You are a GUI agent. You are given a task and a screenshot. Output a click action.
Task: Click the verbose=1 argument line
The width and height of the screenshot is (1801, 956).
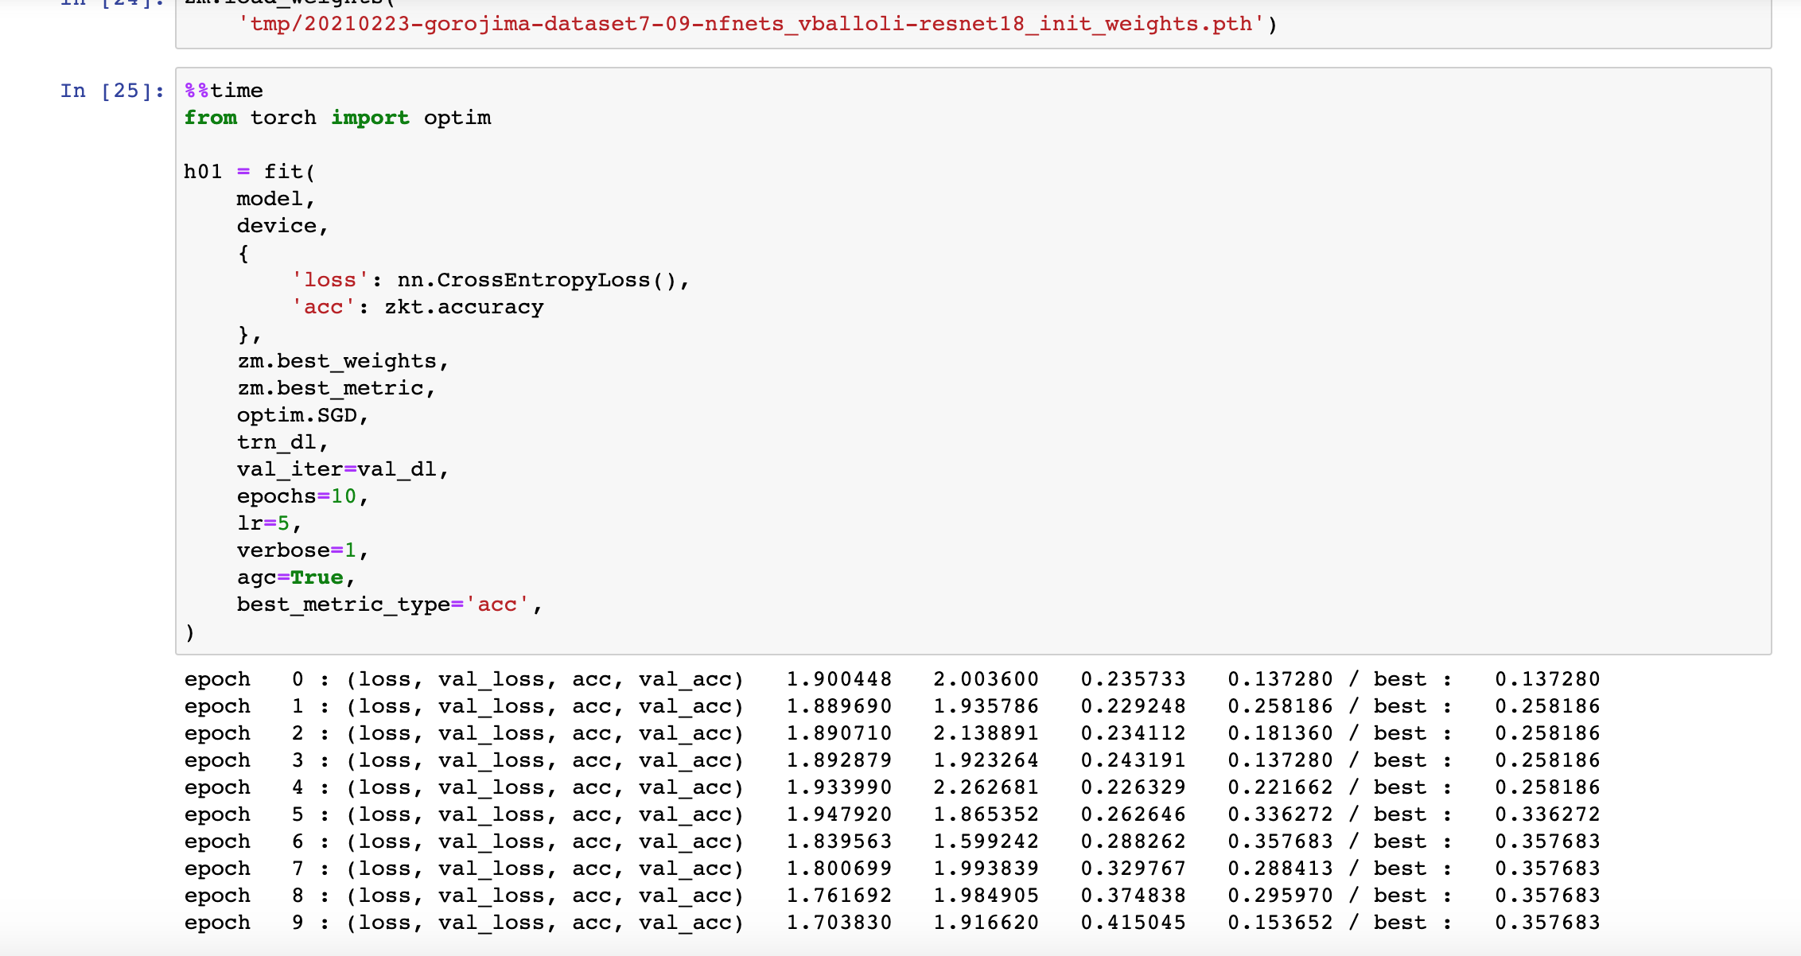[302, 550]
